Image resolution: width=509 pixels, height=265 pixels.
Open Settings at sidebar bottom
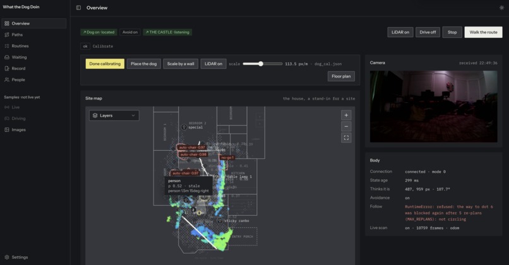pyautogui.click(x=33, y=257)
